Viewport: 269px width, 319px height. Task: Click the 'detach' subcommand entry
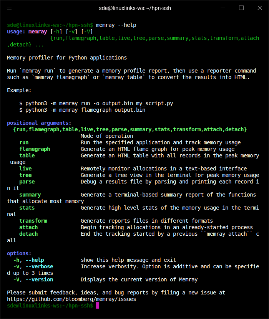pyautogui.click(x=28, y=234)
